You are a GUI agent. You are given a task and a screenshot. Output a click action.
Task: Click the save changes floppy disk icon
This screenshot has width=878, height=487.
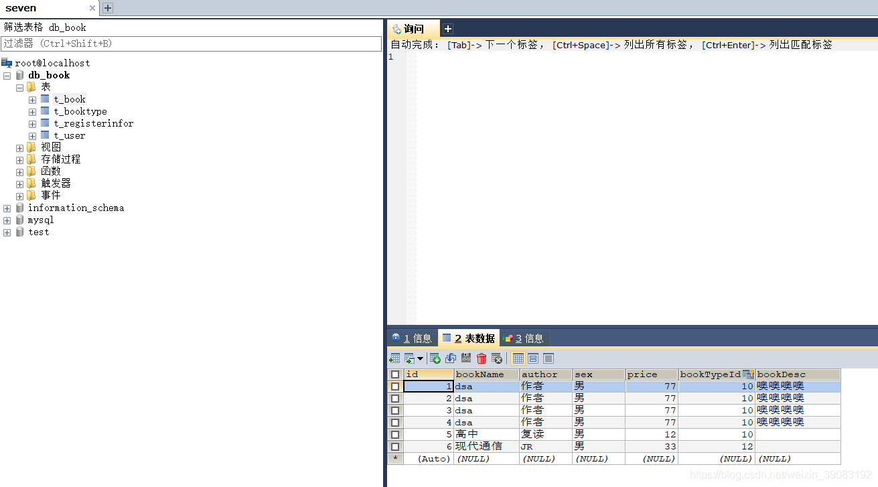[466, 358]
